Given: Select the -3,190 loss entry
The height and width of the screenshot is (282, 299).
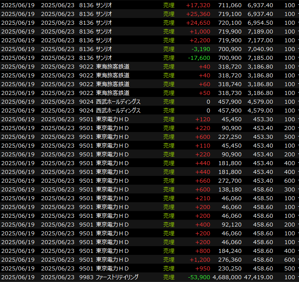Looking at the screenshot, I should (201, 49).
